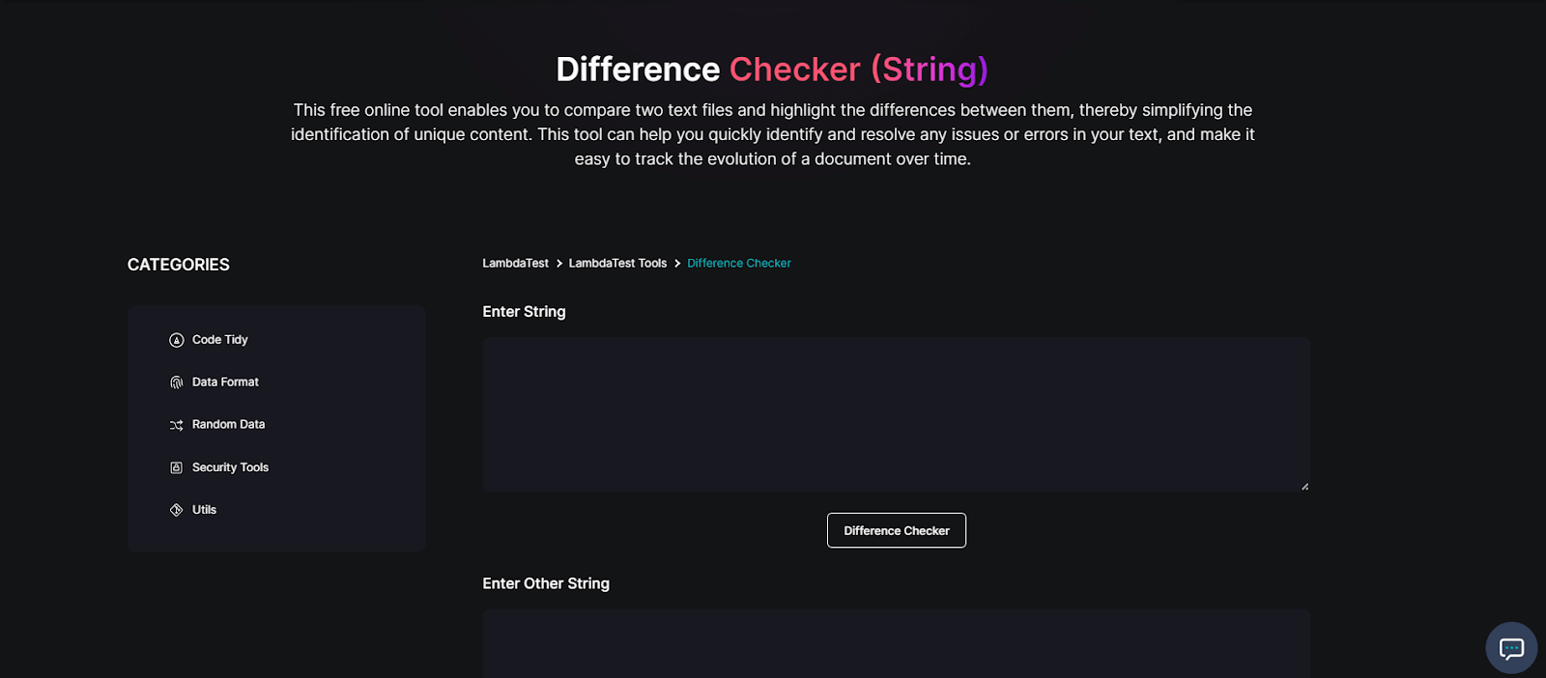Expand the Random Data category

click(228, 424)
